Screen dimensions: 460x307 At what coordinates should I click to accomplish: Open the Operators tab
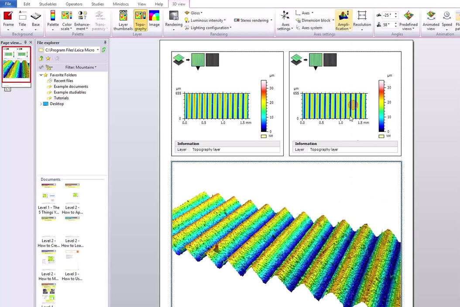click(74, 4)
